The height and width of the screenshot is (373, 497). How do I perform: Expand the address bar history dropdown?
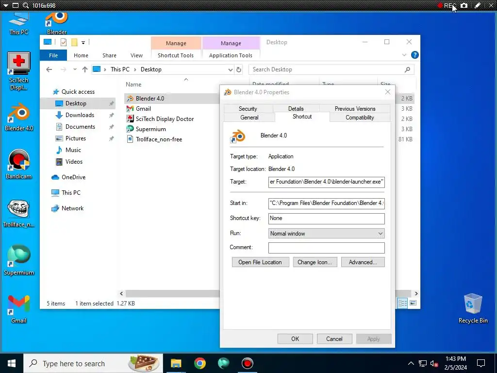click(231, 70)
